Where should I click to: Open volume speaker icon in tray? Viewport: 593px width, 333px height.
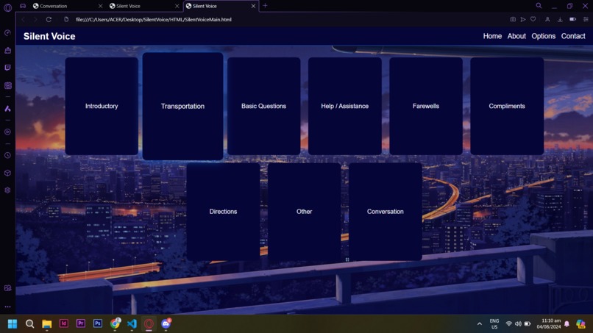point(518,324)
